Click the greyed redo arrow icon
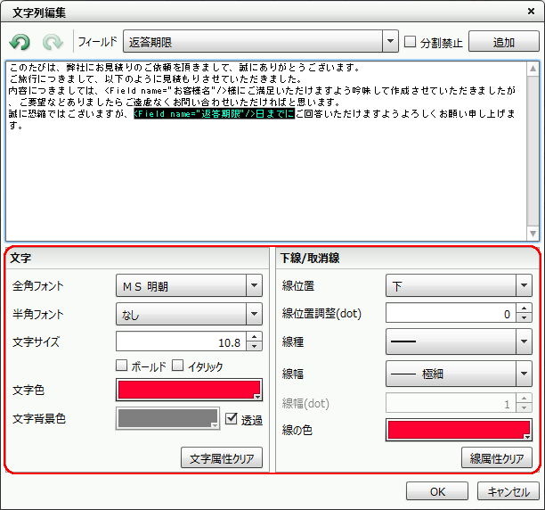This screenshot has height=510, width=545. click(x=53, y=42)
